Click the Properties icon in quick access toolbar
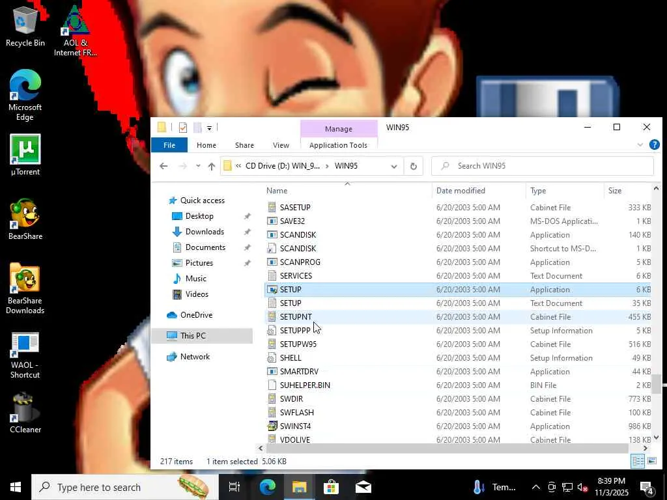667x500 pixels. (x=183, y=128)
